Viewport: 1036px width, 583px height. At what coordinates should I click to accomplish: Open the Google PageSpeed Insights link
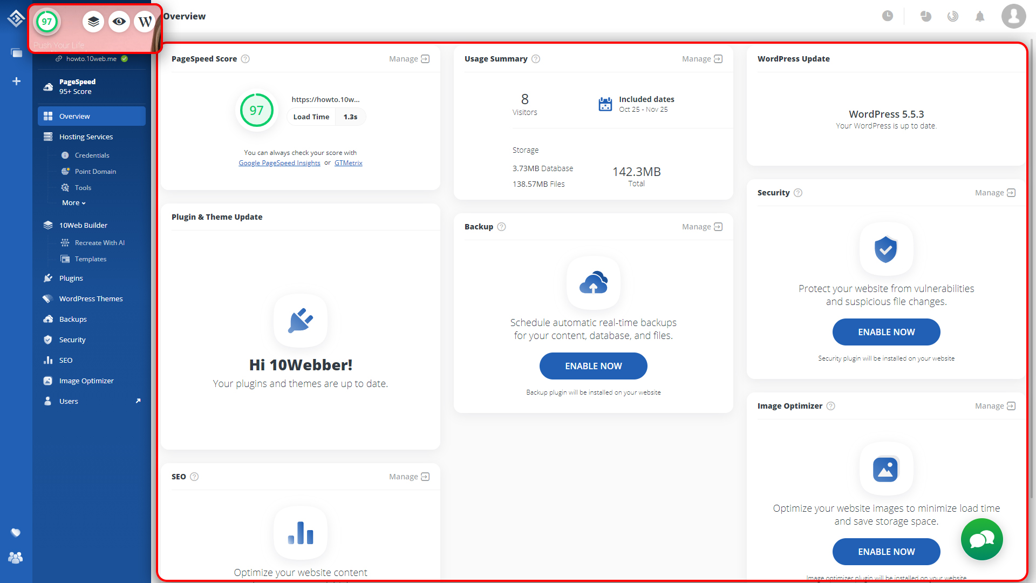pos(280,163)
